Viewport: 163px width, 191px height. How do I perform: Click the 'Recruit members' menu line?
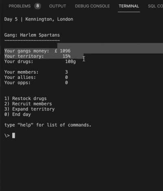pos(28,104)
